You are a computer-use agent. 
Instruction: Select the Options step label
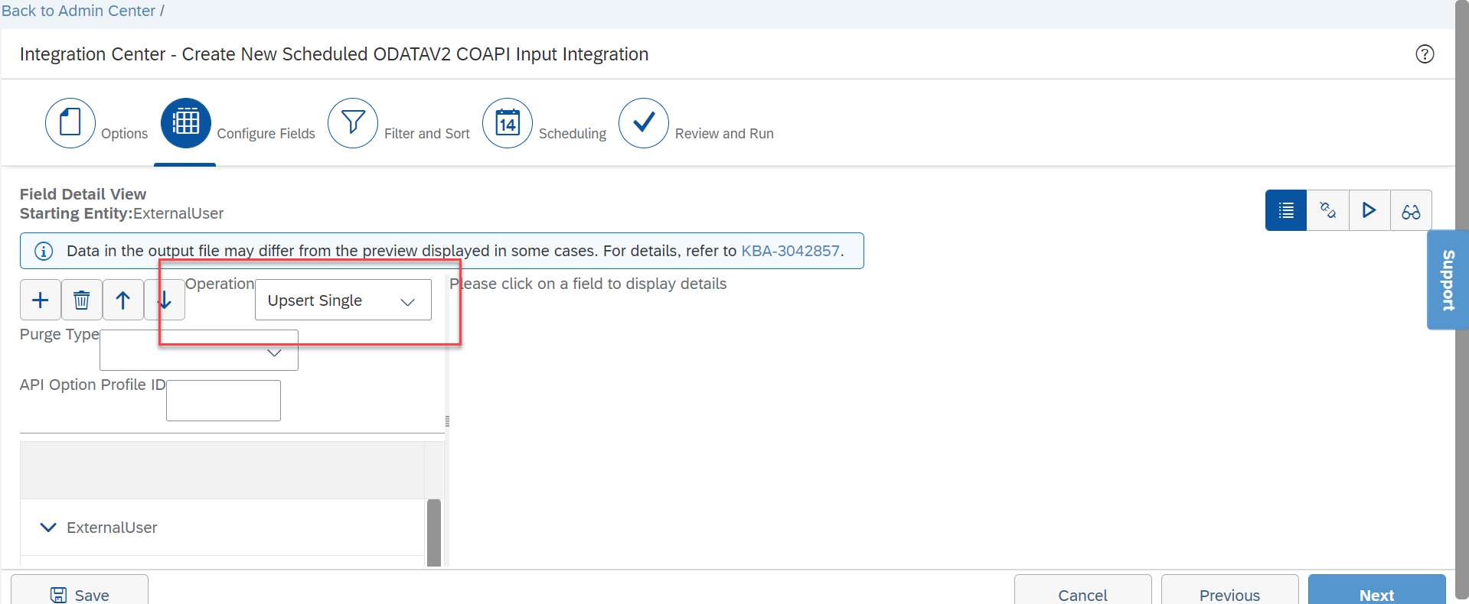(x=125, y=134)
